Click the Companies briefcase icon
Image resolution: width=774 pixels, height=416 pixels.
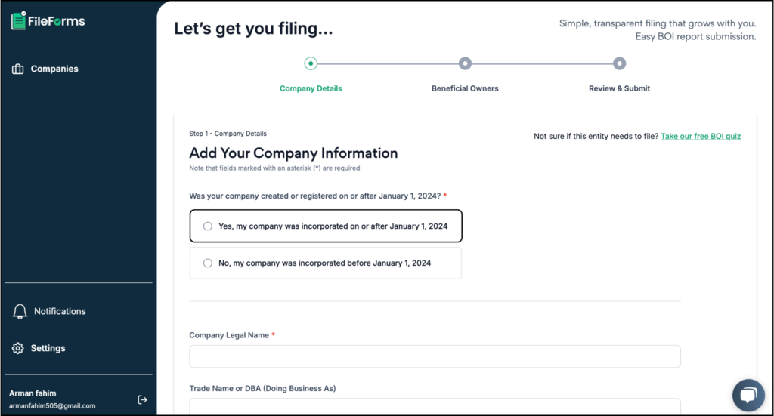pyautogui.click(x=18, y=69)
